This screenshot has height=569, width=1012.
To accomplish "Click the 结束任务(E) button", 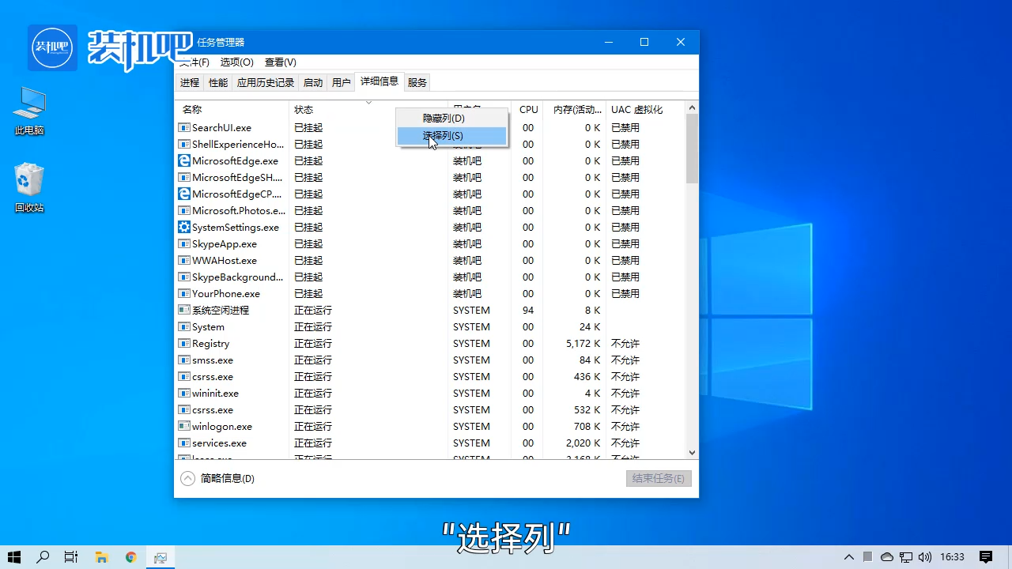I will (659, 478).
